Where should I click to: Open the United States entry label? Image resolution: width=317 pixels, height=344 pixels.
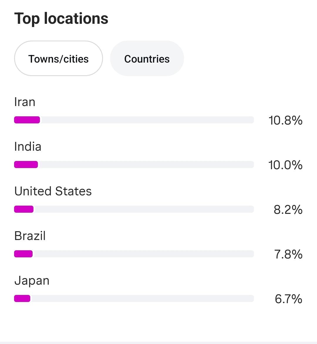pos(53,191)
